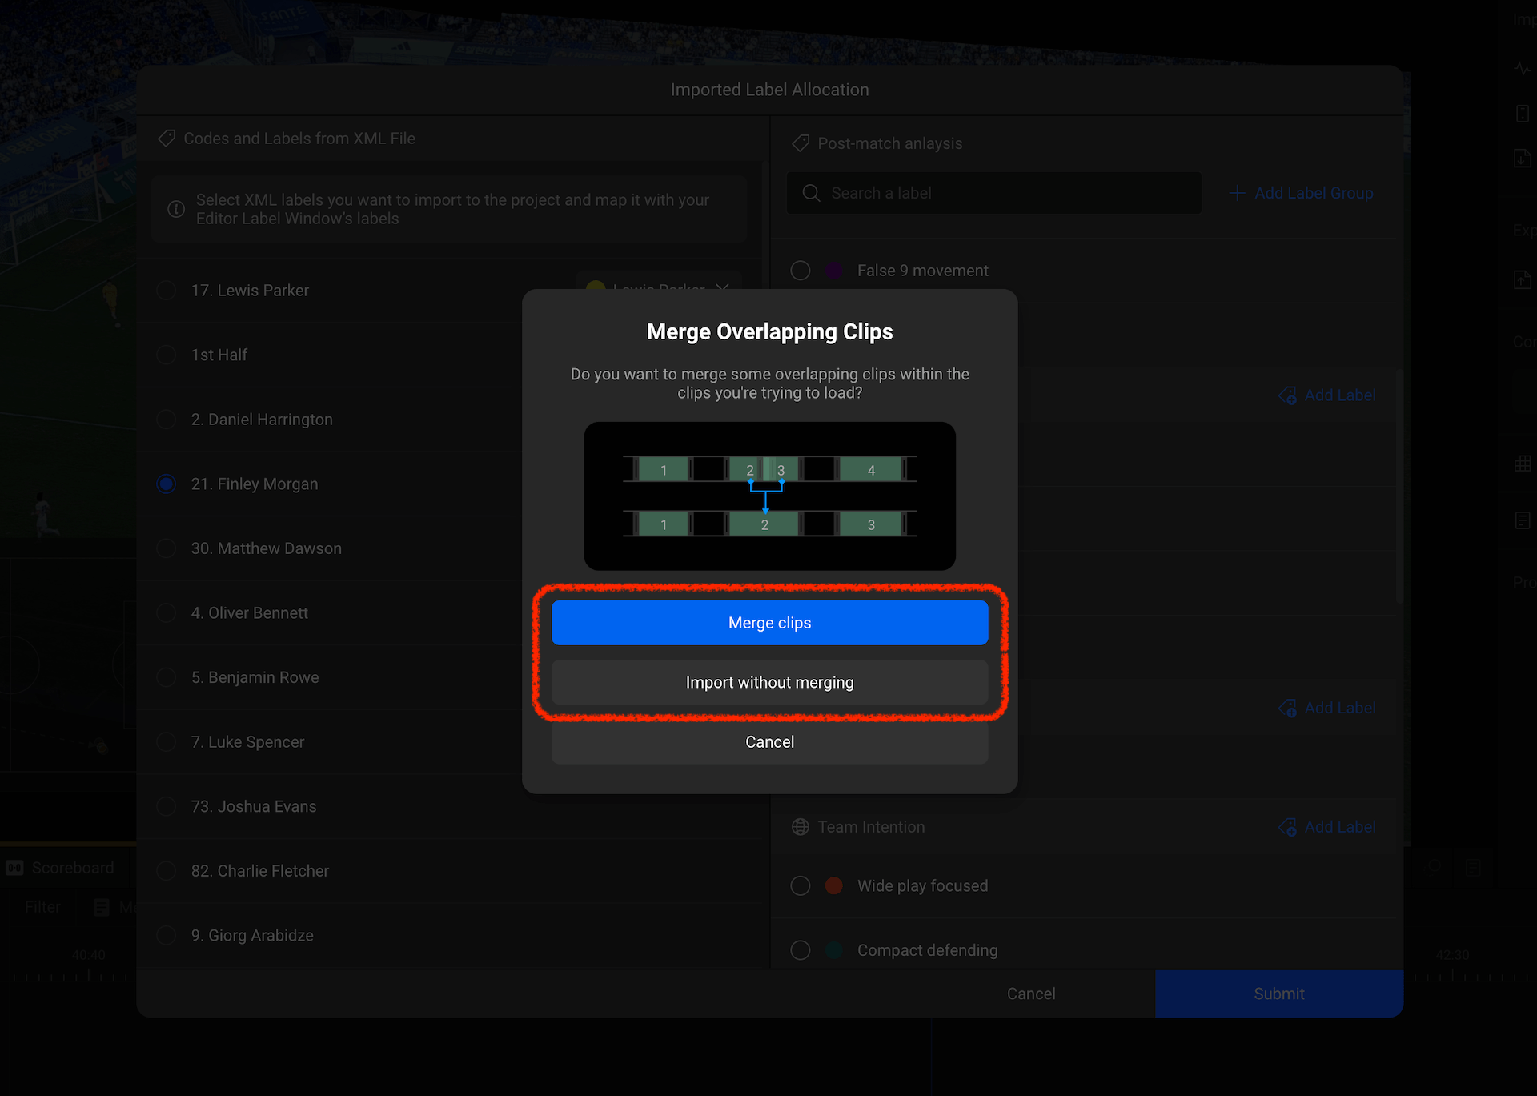Select the 21. Finley Morgan radio button
The image size is (1537, 1096).
coord(167,484)
